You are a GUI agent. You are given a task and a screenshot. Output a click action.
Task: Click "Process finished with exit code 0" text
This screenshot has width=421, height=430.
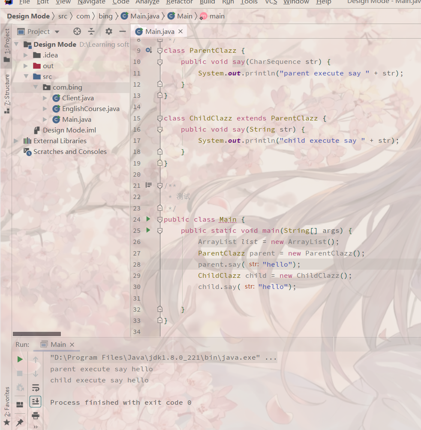(120, 402)
